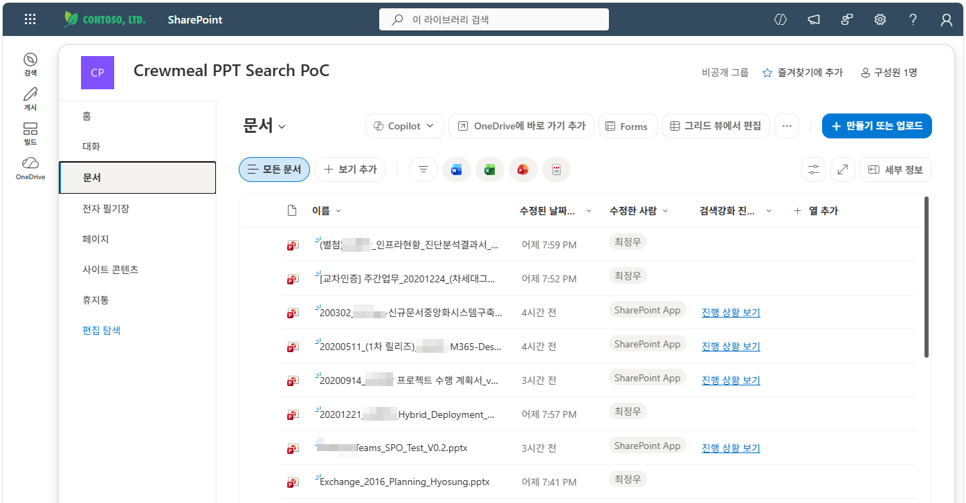The width and height of the screenshot is (966, 503).
Task: Open the Settings gear icon
Action: pyautogui.click(x=880, y=19)
